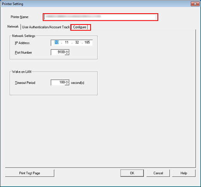Click the Print Test Page button
This screenshot has width=201, height=187.
(x=30, y=173)
